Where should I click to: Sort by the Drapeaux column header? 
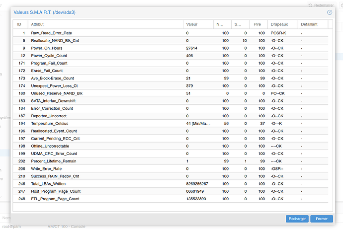[279, 24]
